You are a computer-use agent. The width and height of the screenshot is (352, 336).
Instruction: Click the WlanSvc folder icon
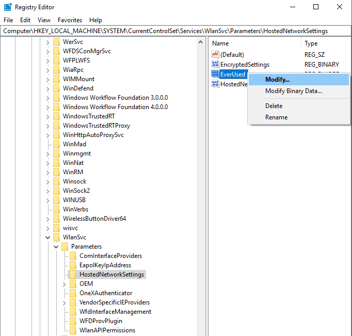coord(57,237)
